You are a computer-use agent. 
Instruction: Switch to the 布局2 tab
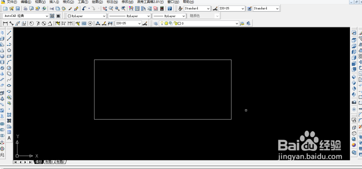click(x=60, y=162)
